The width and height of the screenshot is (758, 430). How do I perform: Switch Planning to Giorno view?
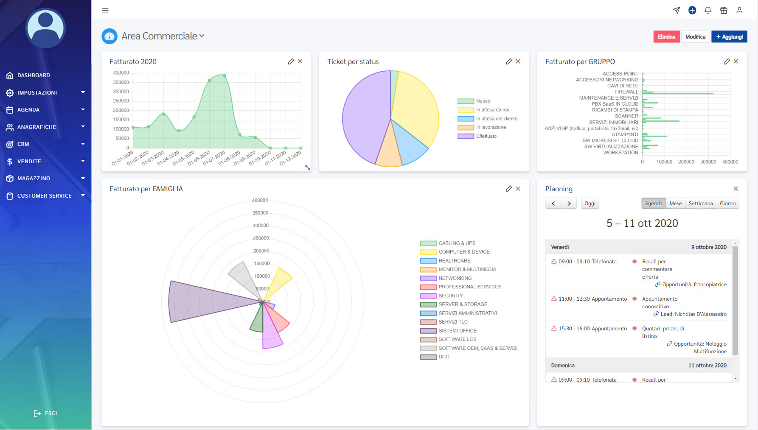click(x=727, y=204)
